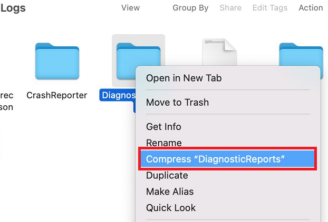
Task: Choose Duplicate from the context menu
Action: point(167,176)
